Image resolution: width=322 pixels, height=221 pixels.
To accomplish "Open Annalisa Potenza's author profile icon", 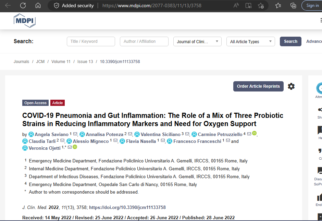I will point(82,134).
